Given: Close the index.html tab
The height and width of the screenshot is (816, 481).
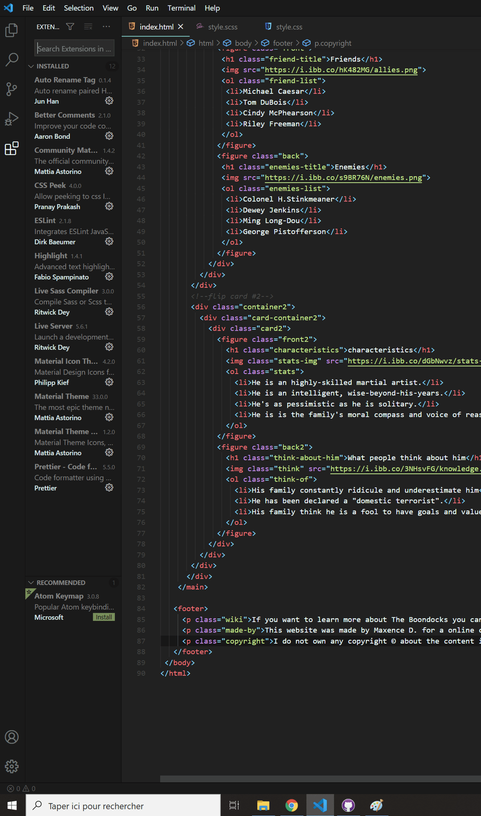Looking at the screenshot, I should [x=180, y=26].
